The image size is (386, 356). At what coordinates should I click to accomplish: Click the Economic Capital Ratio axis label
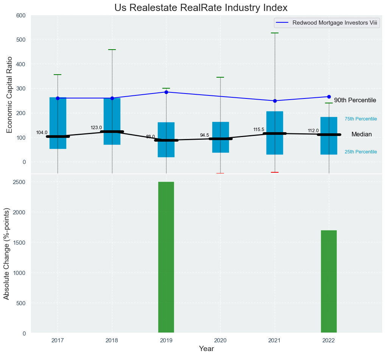tap(9, 95)
